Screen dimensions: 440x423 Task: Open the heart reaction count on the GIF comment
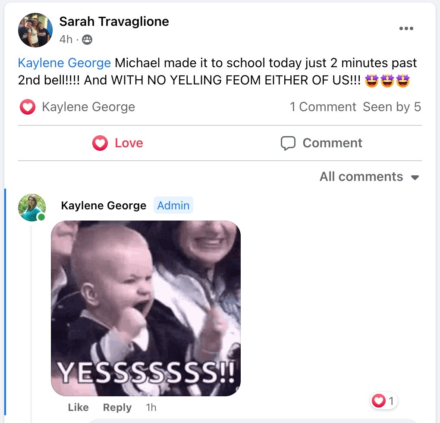point(383,401)
